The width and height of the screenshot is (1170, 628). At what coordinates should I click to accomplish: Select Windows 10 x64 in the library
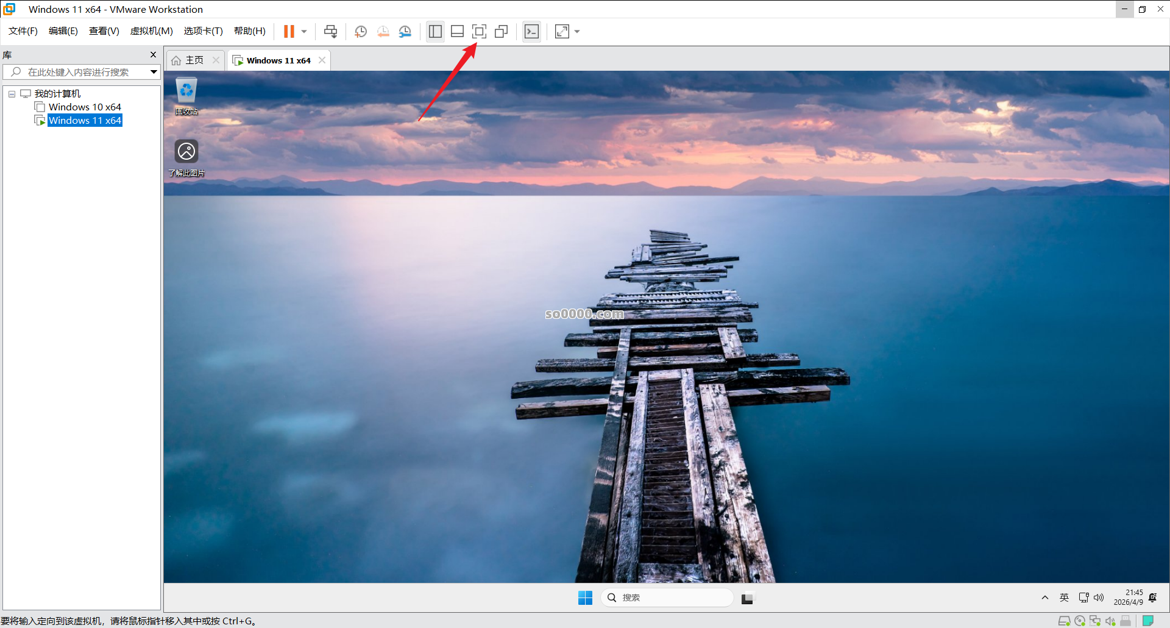tap(85, 107)
